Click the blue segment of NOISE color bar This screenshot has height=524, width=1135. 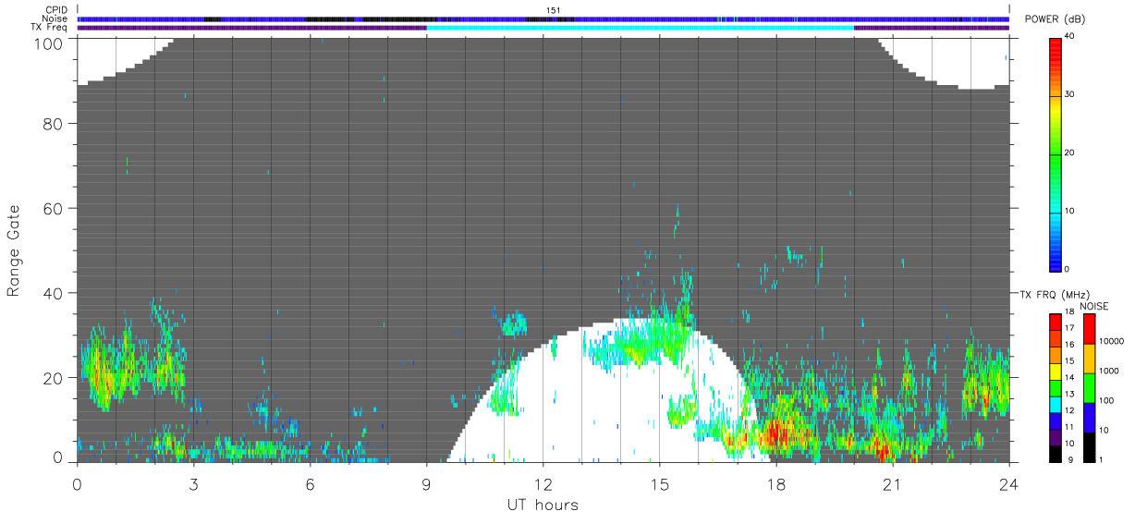(1090, 418)
